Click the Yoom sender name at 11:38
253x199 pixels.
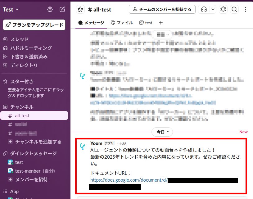click(96, 143)
